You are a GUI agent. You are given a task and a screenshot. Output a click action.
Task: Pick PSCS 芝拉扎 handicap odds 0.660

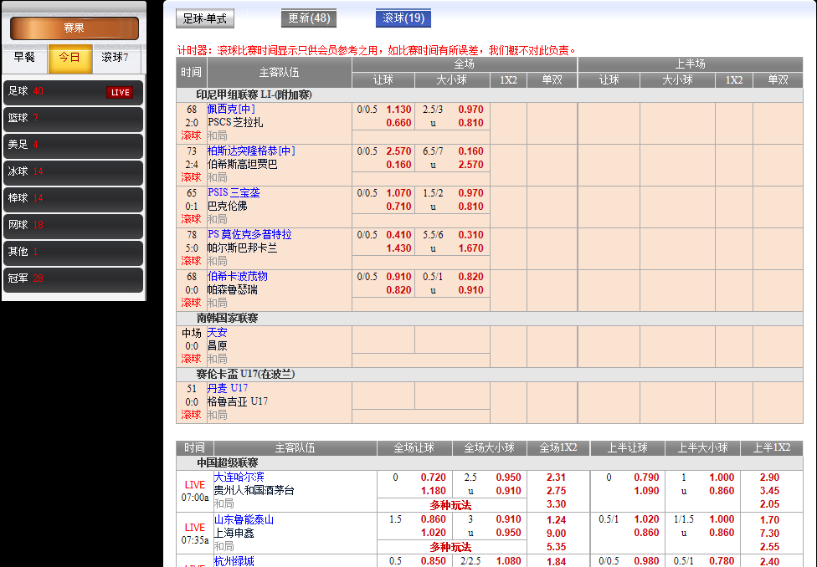pyautogui.click(x=398, y=123)
